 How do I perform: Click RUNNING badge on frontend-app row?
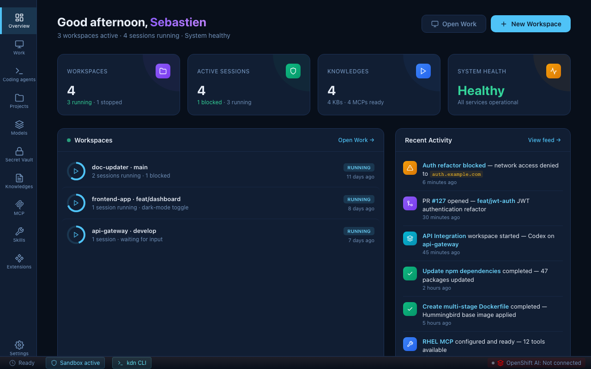point(359,199)
